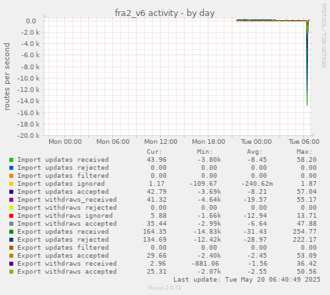Click the gray swatch for Import withdraws accepted
This screenshot has width=330, height=295.
click(x=11, y=224)
